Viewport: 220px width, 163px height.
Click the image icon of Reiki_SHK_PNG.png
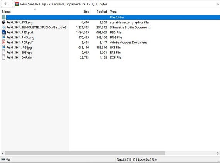4,37
